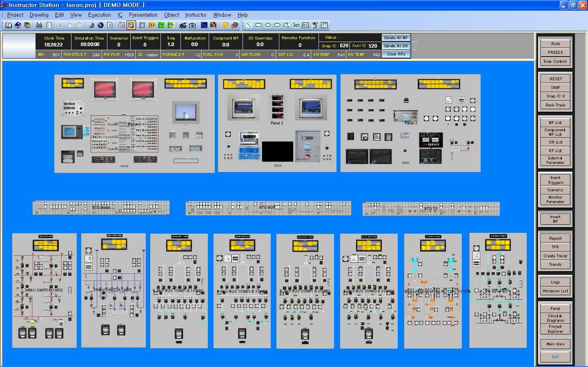Open the Panel 2 thumbnail
The image size is (588, 367).
(277, 123)
